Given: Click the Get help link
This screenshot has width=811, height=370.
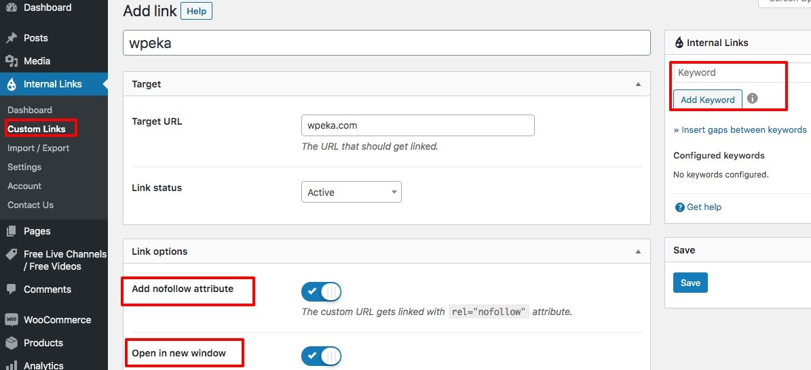Looking at the screenshot, I should click(704, 207).
